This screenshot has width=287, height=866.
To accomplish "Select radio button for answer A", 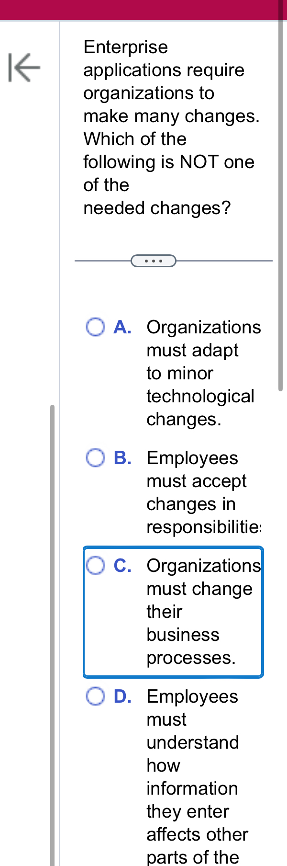I will [x=96, y=327].
